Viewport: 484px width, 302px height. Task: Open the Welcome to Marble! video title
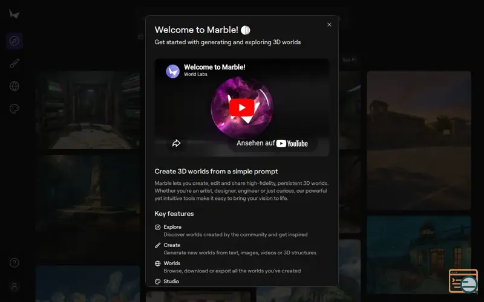(215, 67)
